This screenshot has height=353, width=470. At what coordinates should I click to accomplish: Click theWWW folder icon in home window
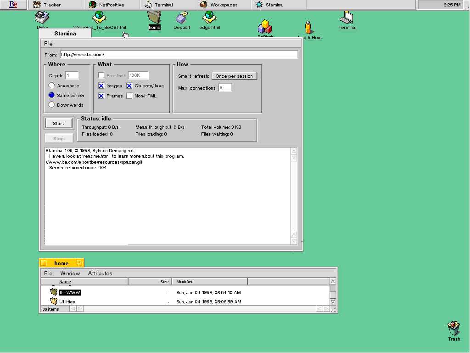click(x=54, y=292)
